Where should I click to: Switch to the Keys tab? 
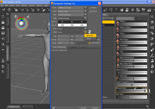click(x=83, y=47)
